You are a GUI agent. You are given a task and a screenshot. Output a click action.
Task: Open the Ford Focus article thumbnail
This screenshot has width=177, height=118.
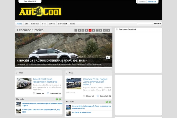click(24, 84)
